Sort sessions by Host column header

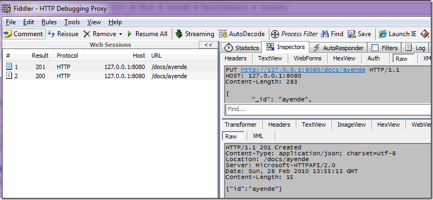point(116,56)
